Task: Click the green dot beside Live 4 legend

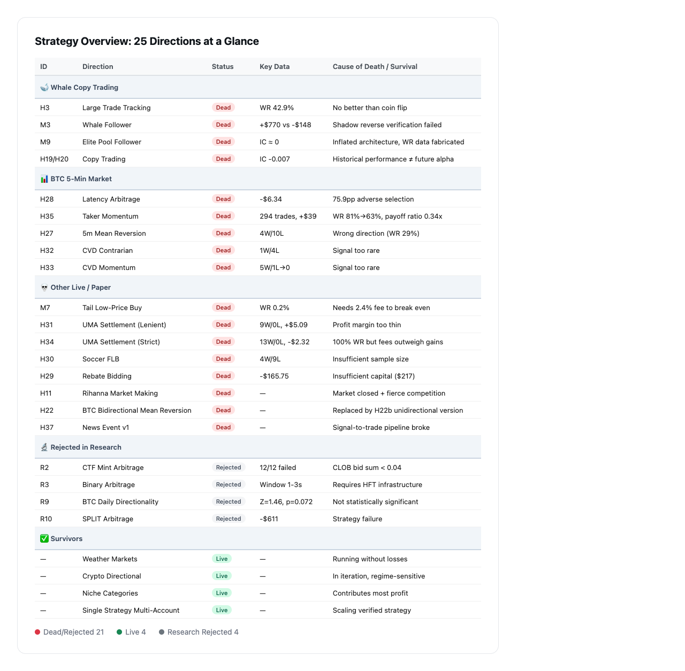Action: (x=119, y=632)
